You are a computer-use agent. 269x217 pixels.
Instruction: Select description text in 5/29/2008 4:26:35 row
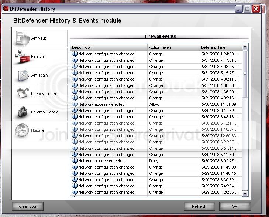[x=106, y=192]
